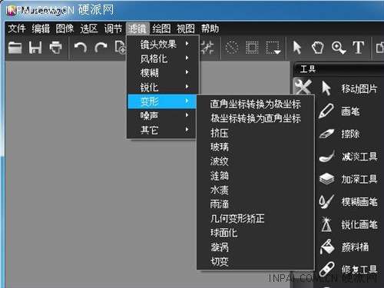Image resolution: width=384 pixels, height=288 pixels.
Task: Expand the 其它 submenu
Action: pos(163,130)
